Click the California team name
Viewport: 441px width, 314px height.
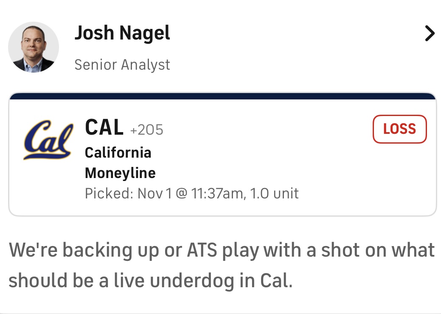point(118,152)
